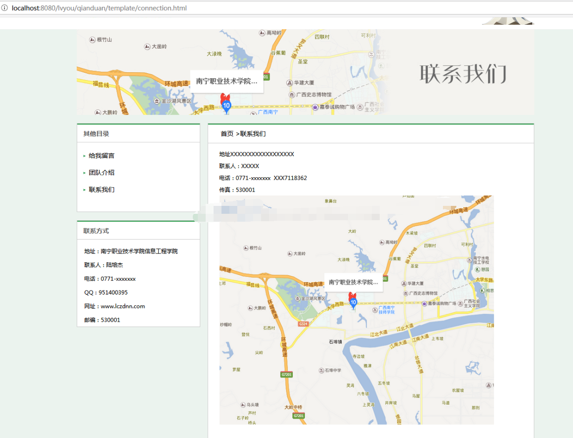Click the banner map red location marker

pos(225,97)
